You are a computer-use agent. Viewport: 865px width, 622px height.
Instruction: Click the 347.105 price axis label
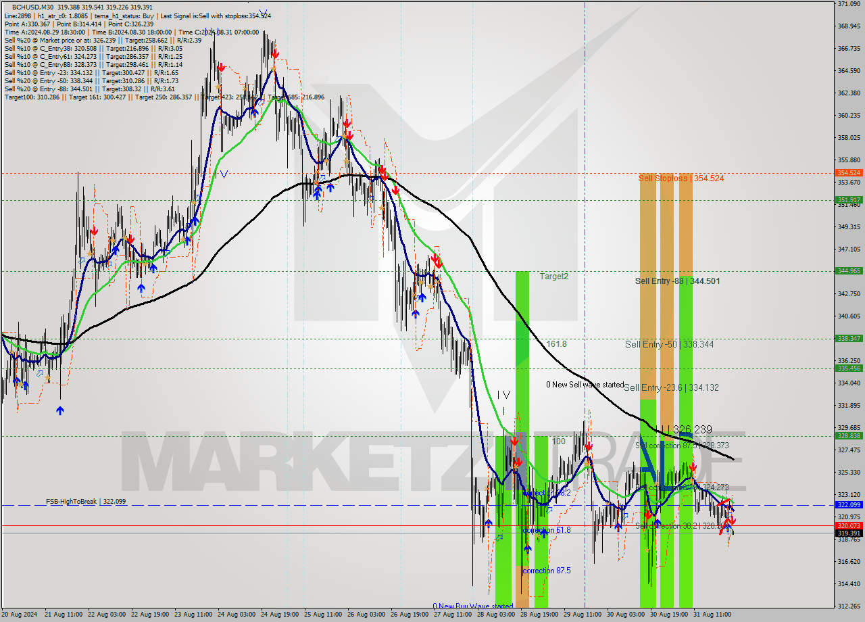848,249
